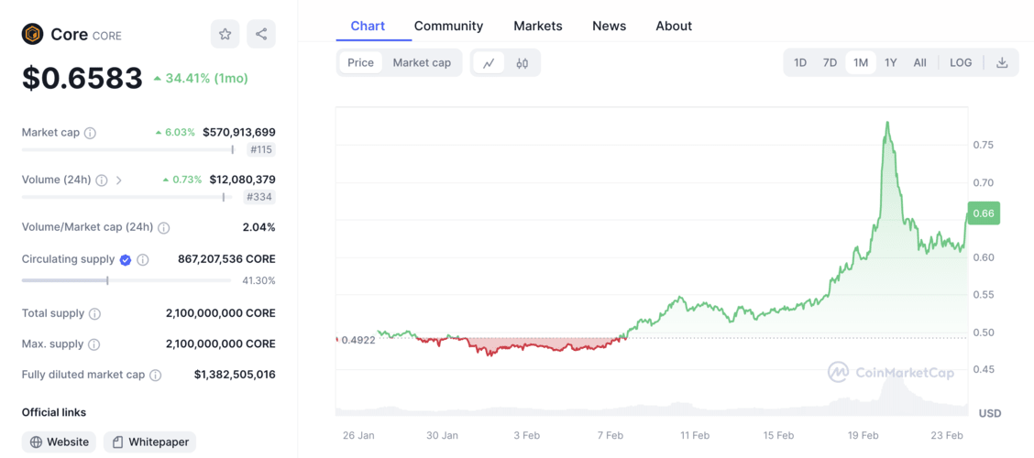This screenshot has height=458, width=1034.
Task: Switch to line chart view icon
Action: (x=489, y=63)
